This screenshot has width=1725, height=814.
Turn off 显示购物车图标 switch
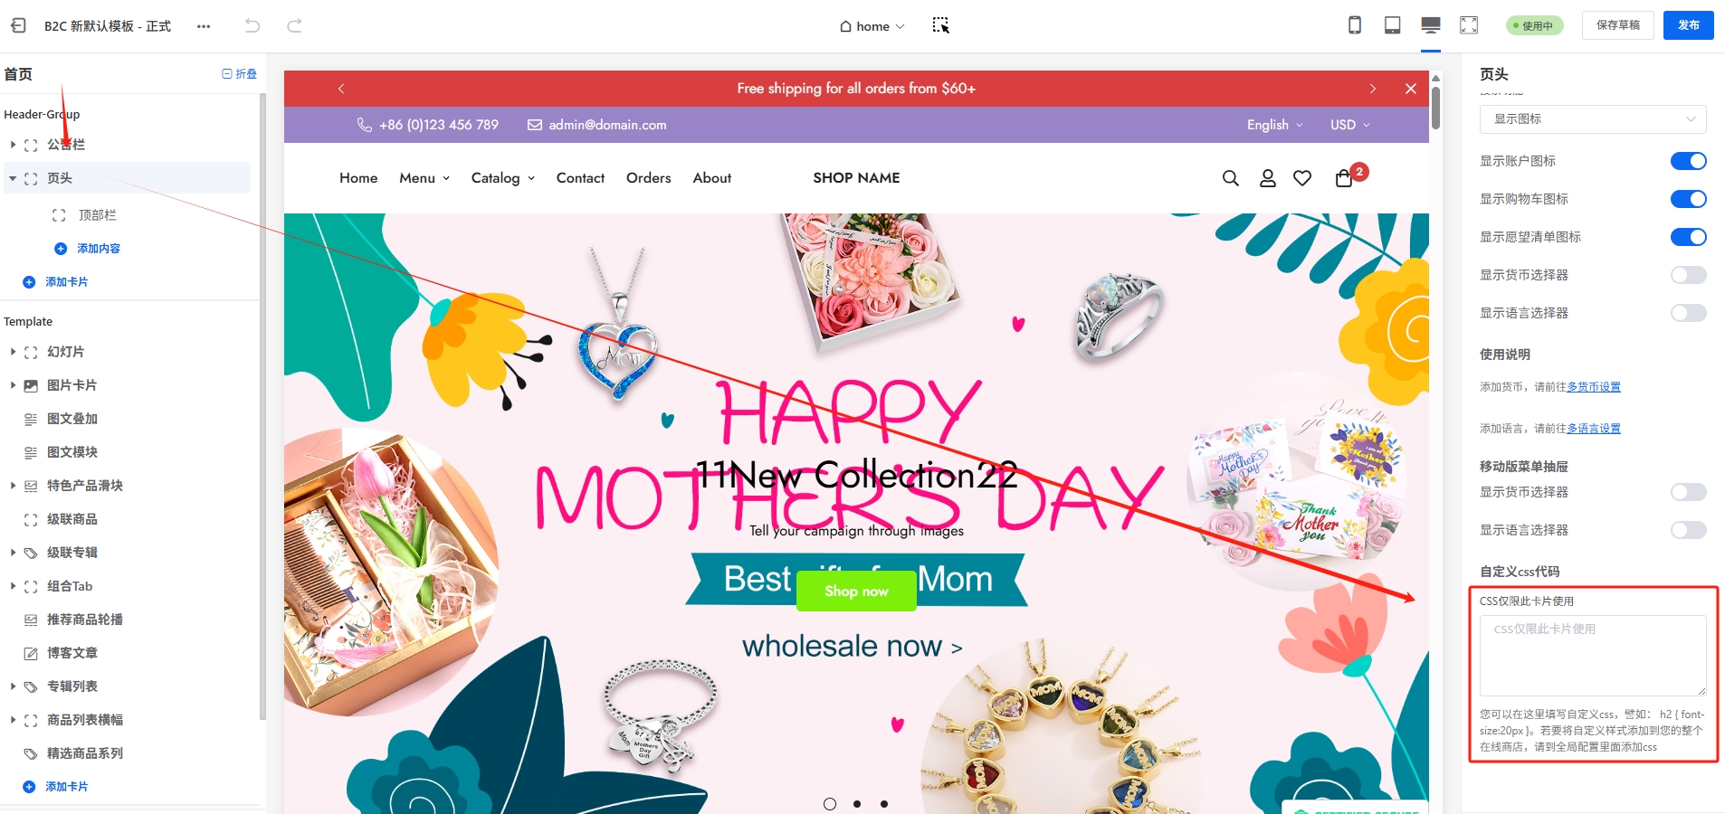[1688, 199]
